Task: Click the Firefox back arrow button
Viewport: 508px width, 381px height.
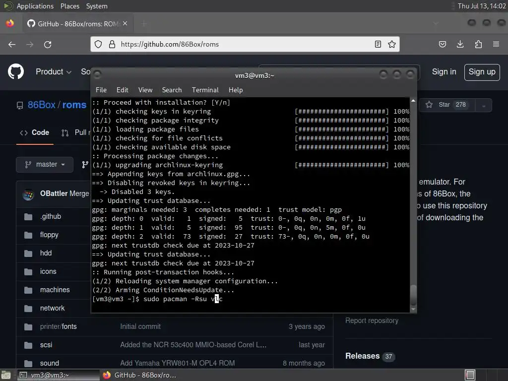Action: point(12,44)
